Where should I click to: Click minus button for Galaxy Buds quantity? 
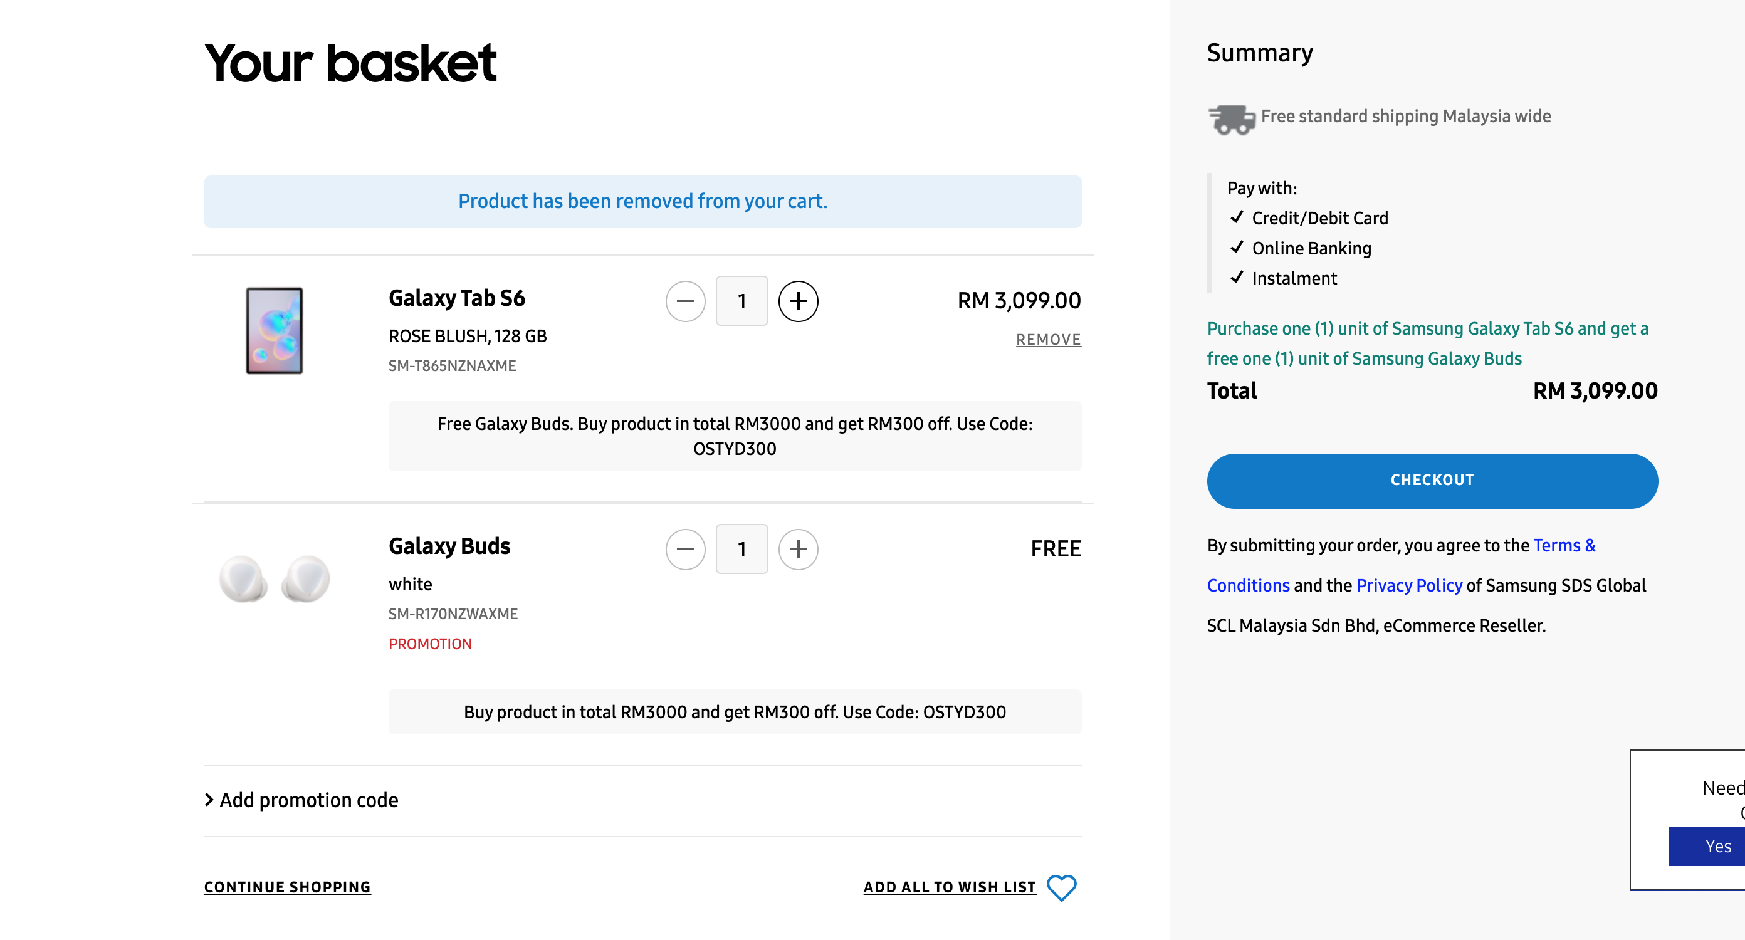(x=685, y=549)
